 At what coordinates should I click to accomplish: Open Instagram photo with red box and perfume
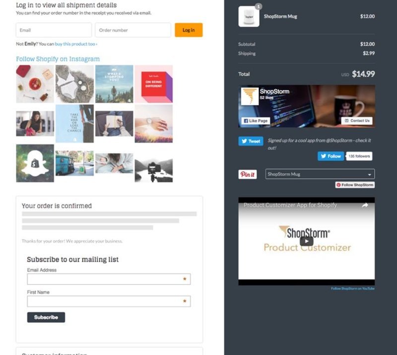(x=35, y=84)
